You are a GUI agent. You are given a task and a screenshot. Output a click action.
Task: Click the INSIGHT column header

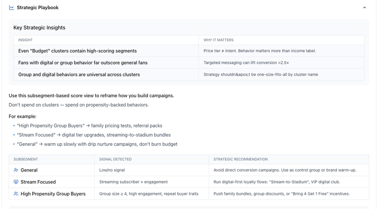pos(25,40)
